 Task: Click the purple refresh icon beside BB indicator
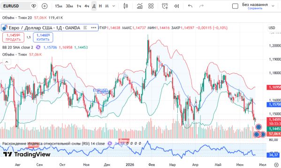pos(38,48)
